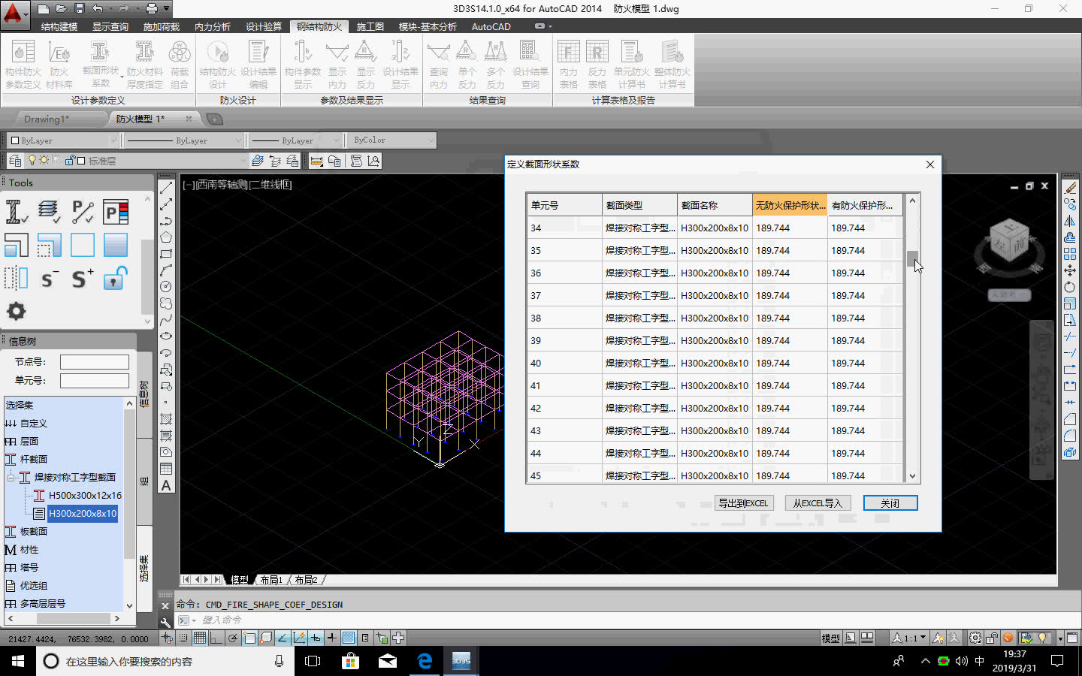The width and height of the screenshot is (1082, 676).
Task: Click the 节点号 input field
Action: tap(95, 362)
